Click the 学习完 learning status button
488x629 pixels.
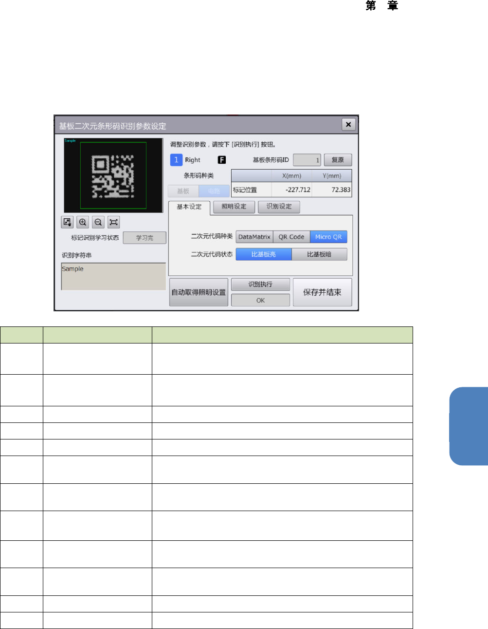[x=145, y=238]
